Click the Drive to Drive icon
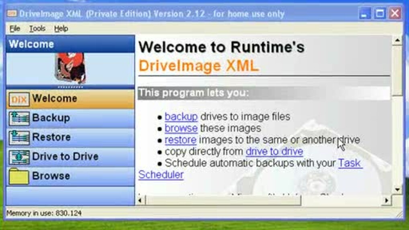The width and height of the screenshot is (409, 230). tap(19, 157)
